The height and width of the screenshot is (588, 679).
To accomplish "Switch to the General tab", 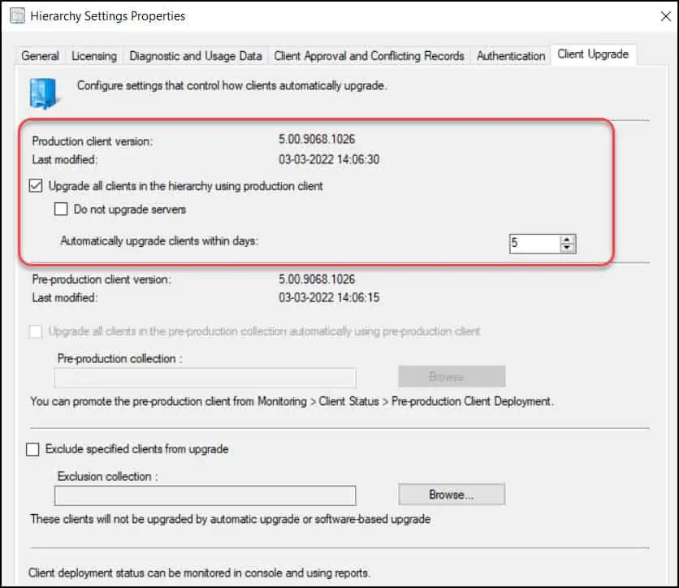I will pos(41,56).
